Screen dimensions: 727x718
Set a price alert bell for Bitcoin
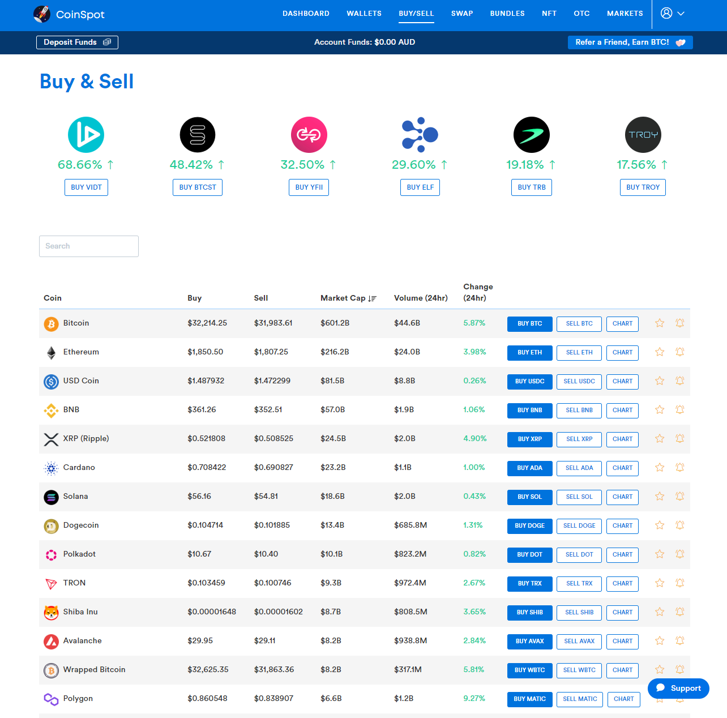pos(680,323)
